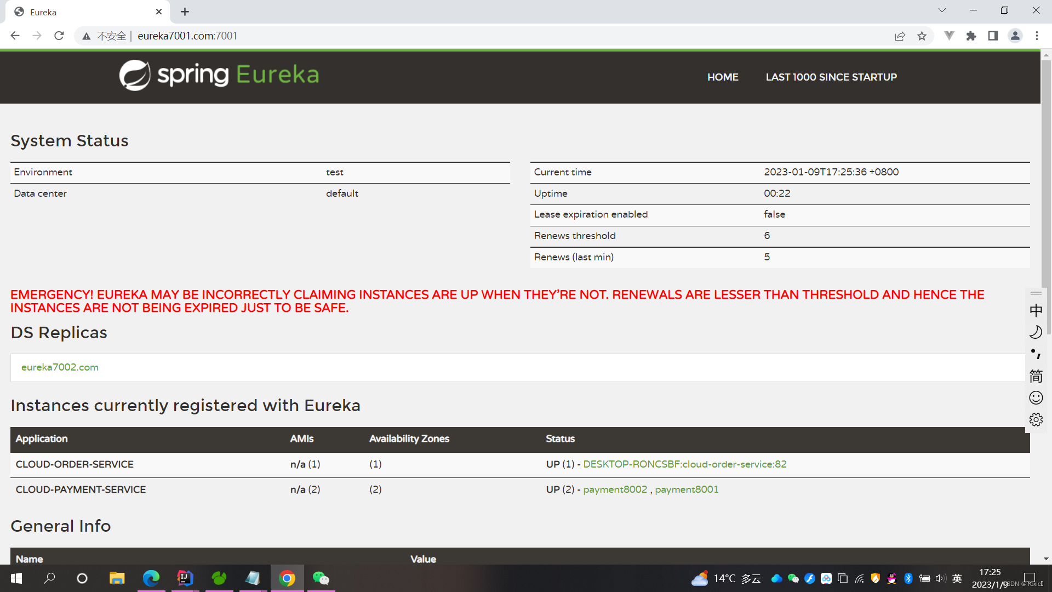The width and height of the screenshot is (1052, 592).
Task: Open the eureka7002.com replica link
Action: pyautogui.click(x=60, y=367)
